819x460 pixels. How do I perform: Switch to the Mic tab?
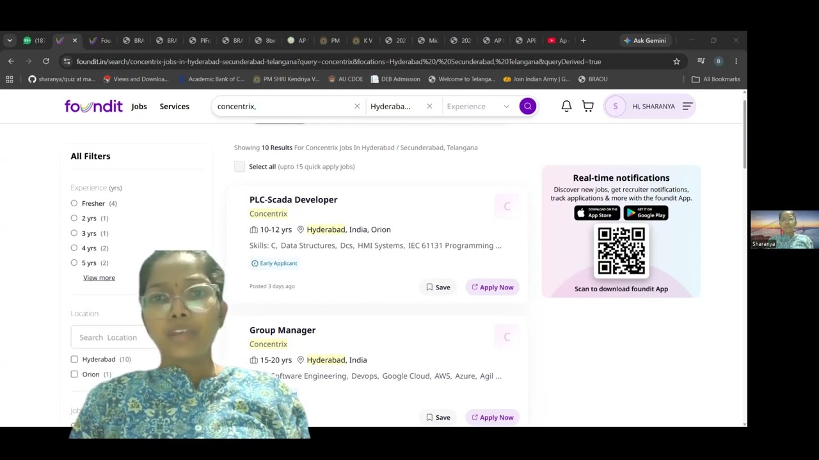[428, 40]
